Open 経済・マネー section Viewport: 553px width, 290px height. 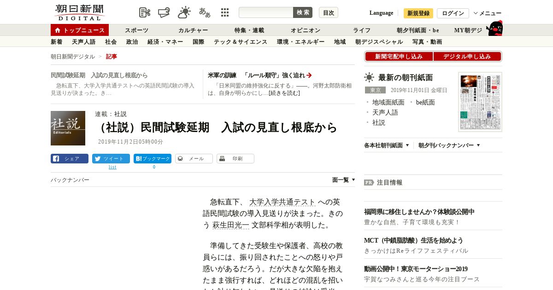pos(165,42)
